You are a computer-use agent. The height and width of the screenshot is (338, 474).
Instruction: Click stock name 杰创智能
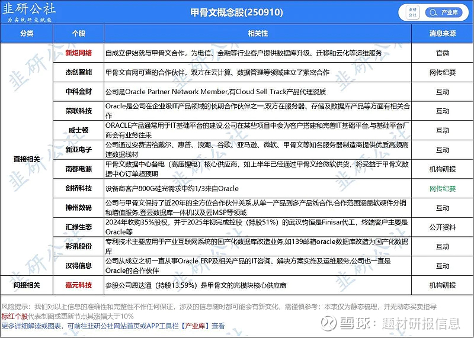pos(79,72)
